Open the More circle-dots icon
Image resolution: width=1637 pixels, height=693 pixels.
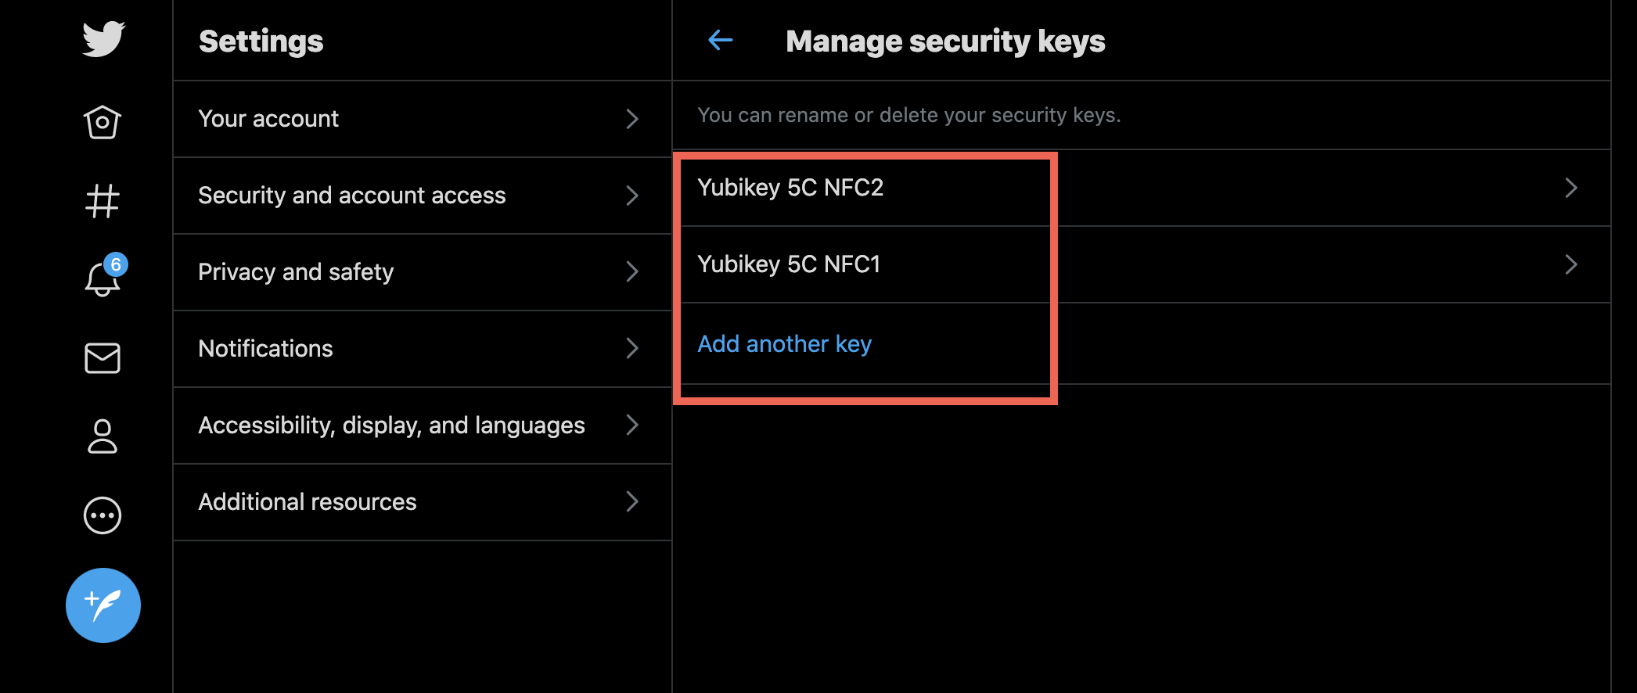pos(103,515)
